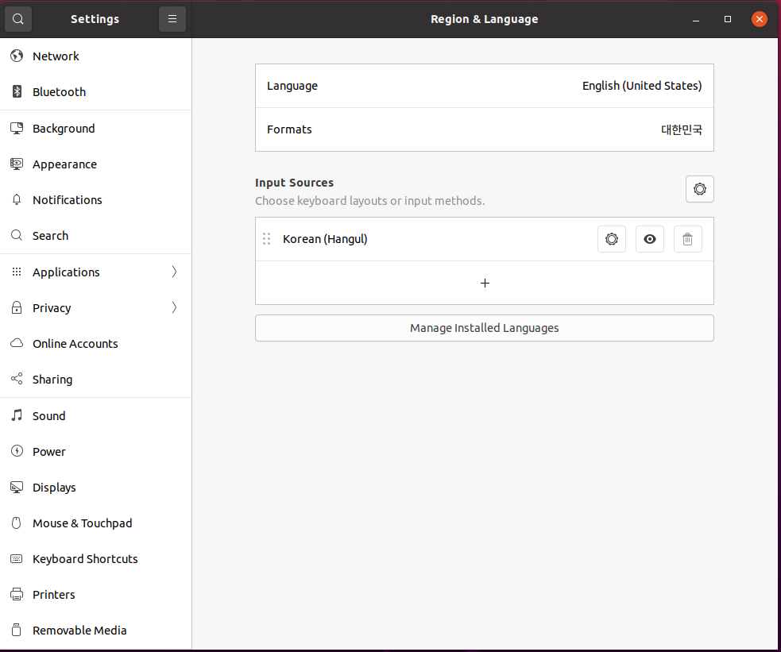Open Input Sources options gear button
Screen dimensions: 781x652
(699, 189)
